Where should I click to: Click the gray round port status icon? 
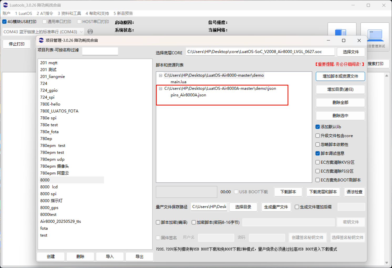tap(90, 32)
